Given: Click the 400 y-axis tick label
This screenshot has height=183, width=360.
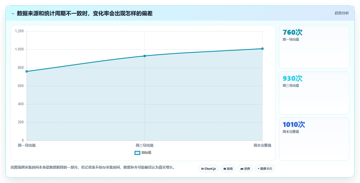Looking at the screenshot, I should click(x=21, y=104).
